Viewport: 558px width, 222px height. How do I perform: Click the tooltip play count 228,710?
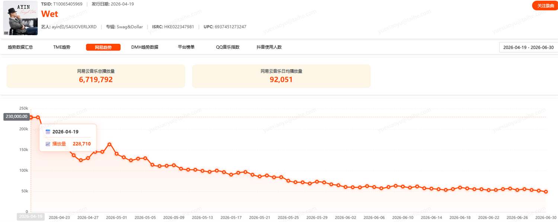[82, 144]
